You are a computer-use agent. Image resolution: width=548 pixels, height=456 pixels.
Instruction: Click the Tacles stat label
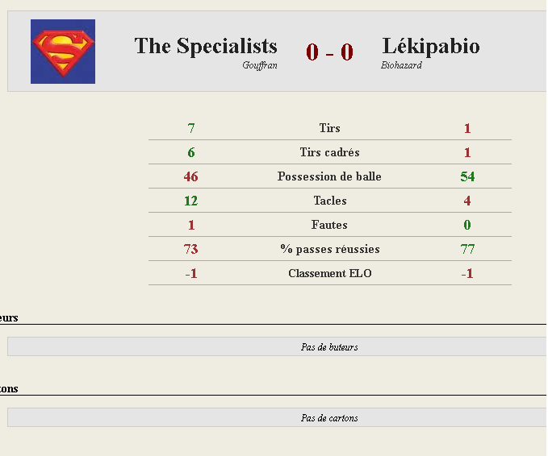[x=330, y=201]
